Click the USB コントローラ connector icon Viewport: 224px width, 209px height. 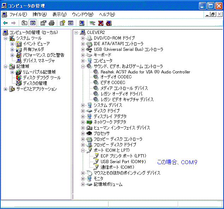(x=89, y=49)
